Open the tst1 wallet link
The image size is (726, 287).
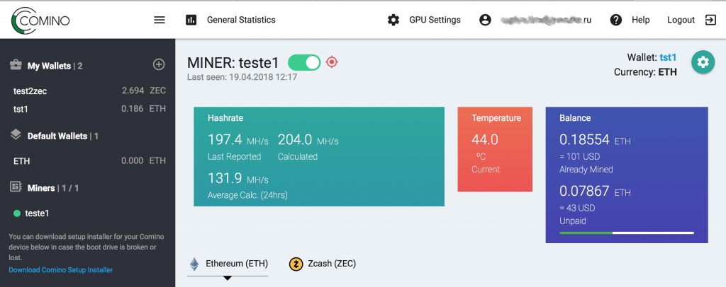(x=668, y=57)
